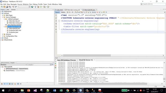
Task: Click the Validate XML icon in editor toolbar
Action: (x=104, y=12)
